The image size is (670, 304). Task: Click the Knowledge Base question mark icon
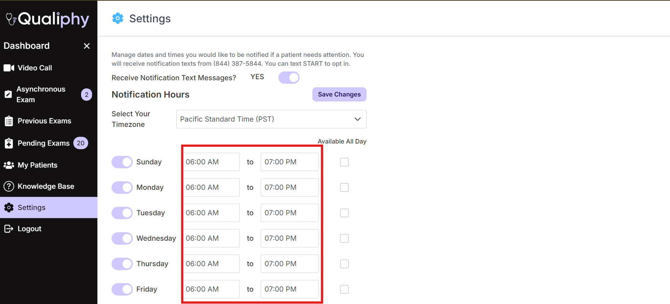(9, 186)
